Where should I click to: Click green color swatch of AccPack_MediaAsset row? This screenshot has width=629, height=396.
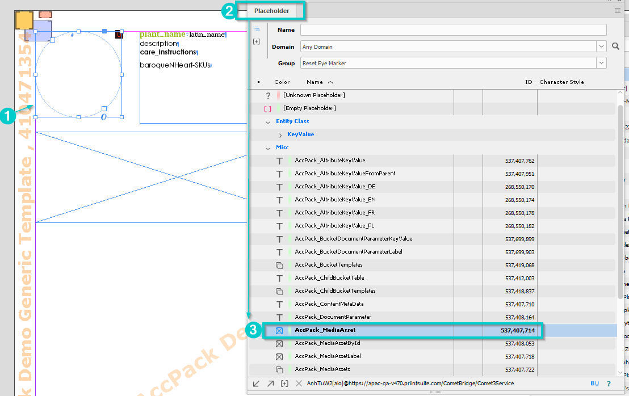tap(290, 330)
